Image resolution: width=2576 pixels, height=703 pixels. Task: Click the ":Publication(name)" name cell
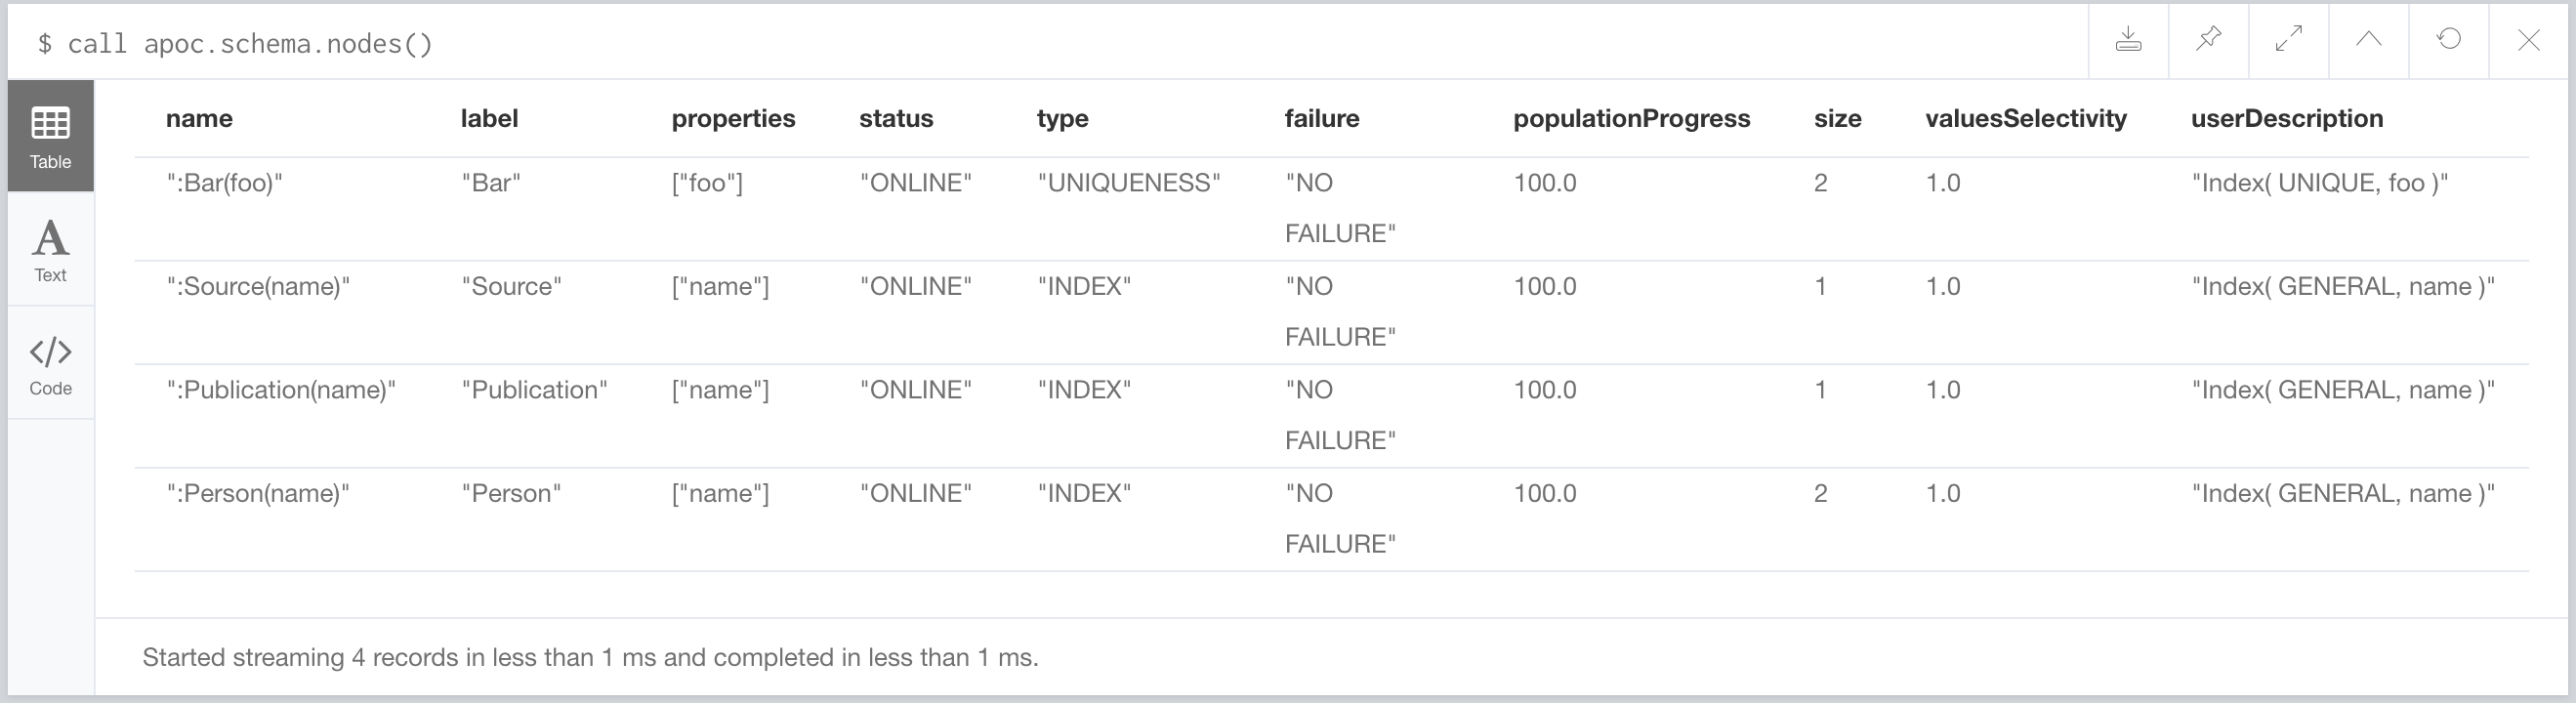281,390
